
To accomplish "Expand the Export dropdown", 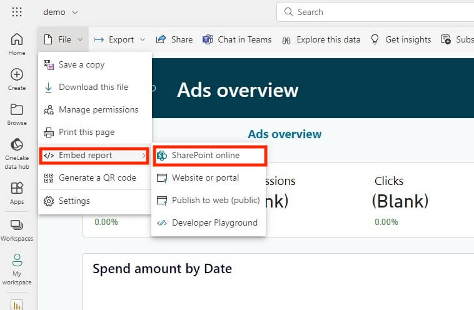I will tap(119, 39).
